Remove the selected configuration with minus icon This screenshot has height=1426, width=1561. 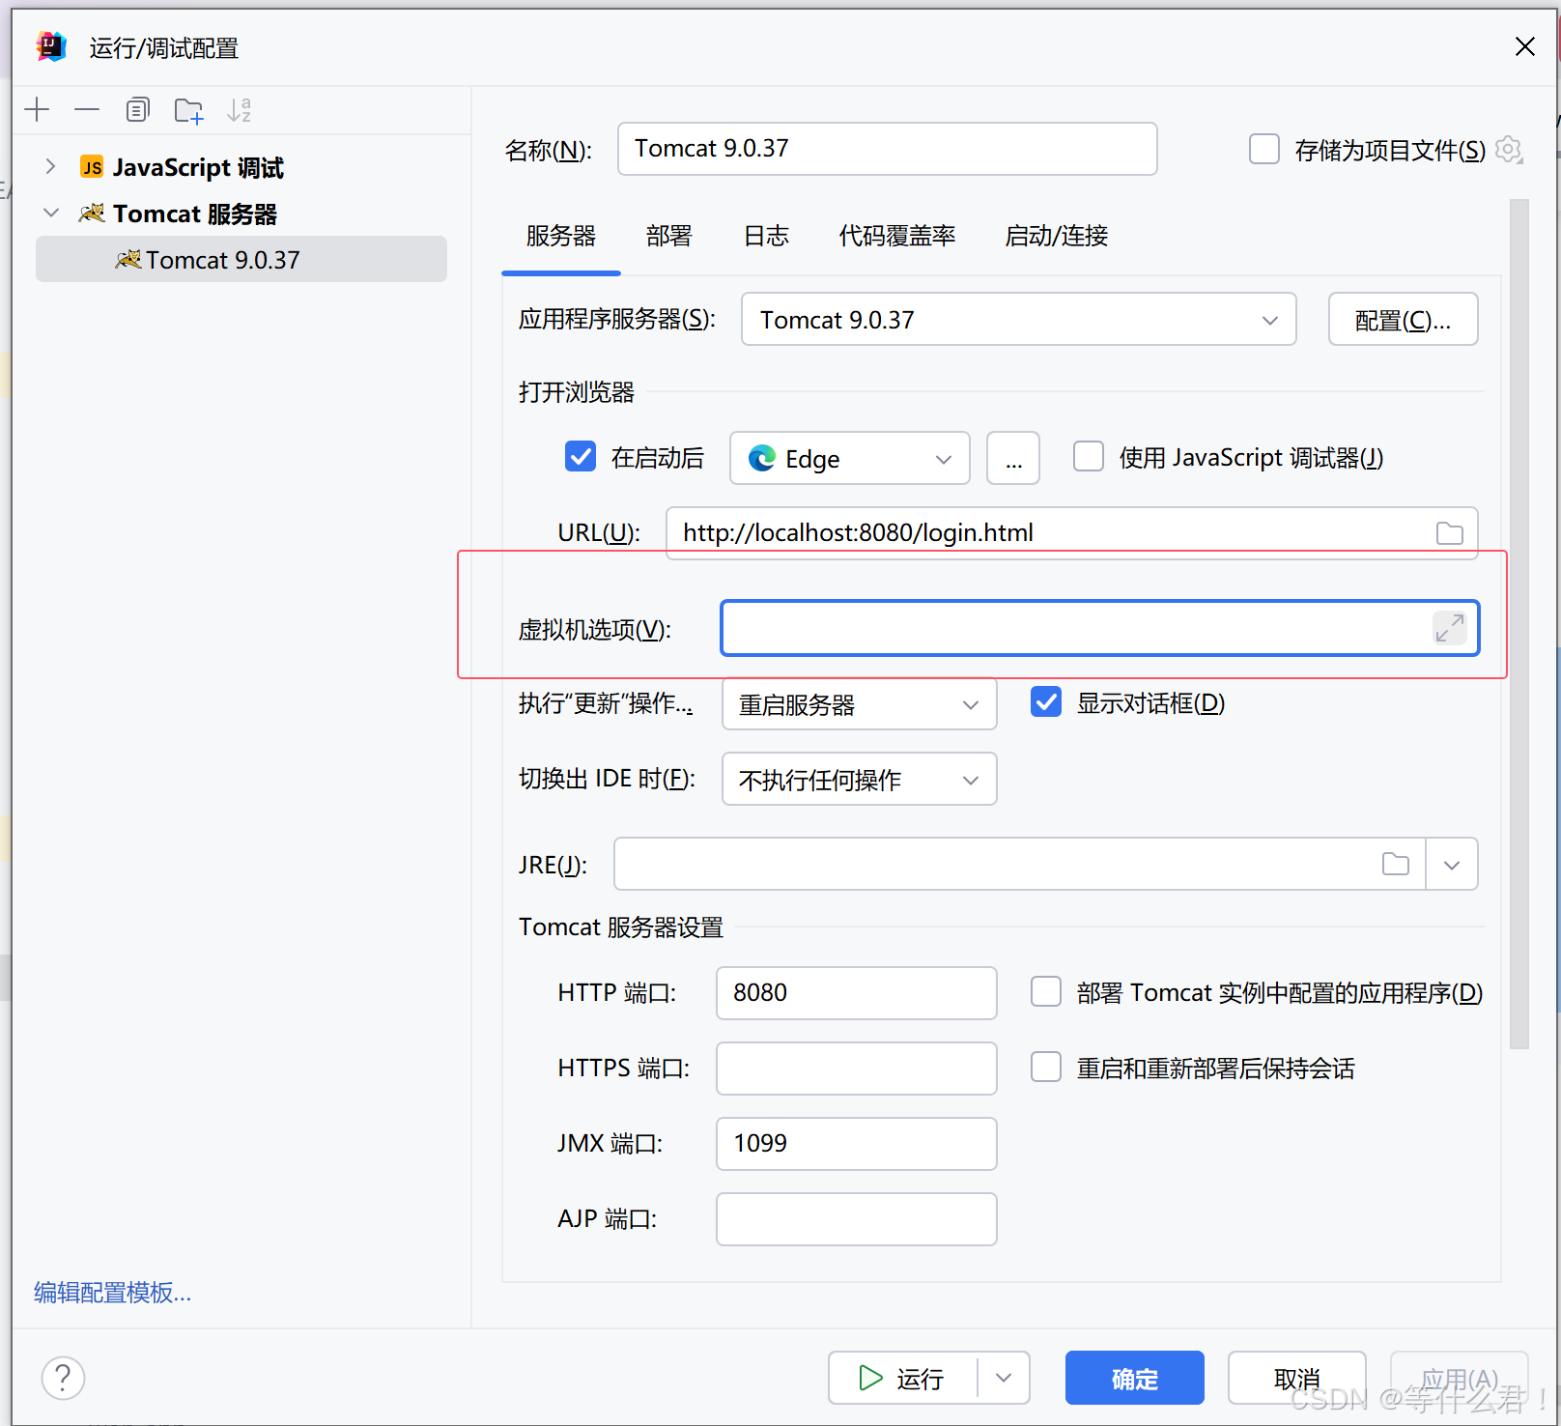pyautogui.click(x=87, y=110)
